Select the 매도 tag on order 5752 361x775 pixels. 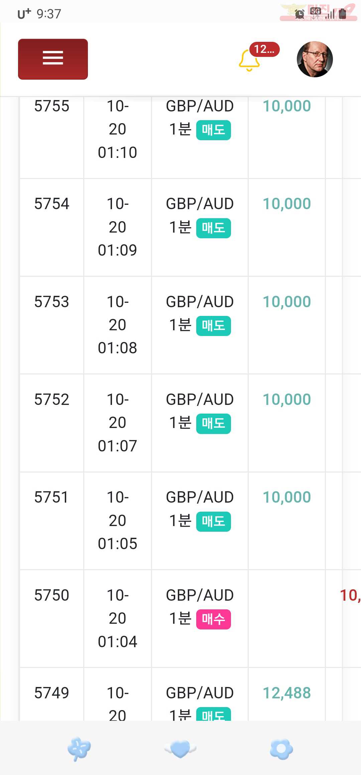[x=214, y=424]
